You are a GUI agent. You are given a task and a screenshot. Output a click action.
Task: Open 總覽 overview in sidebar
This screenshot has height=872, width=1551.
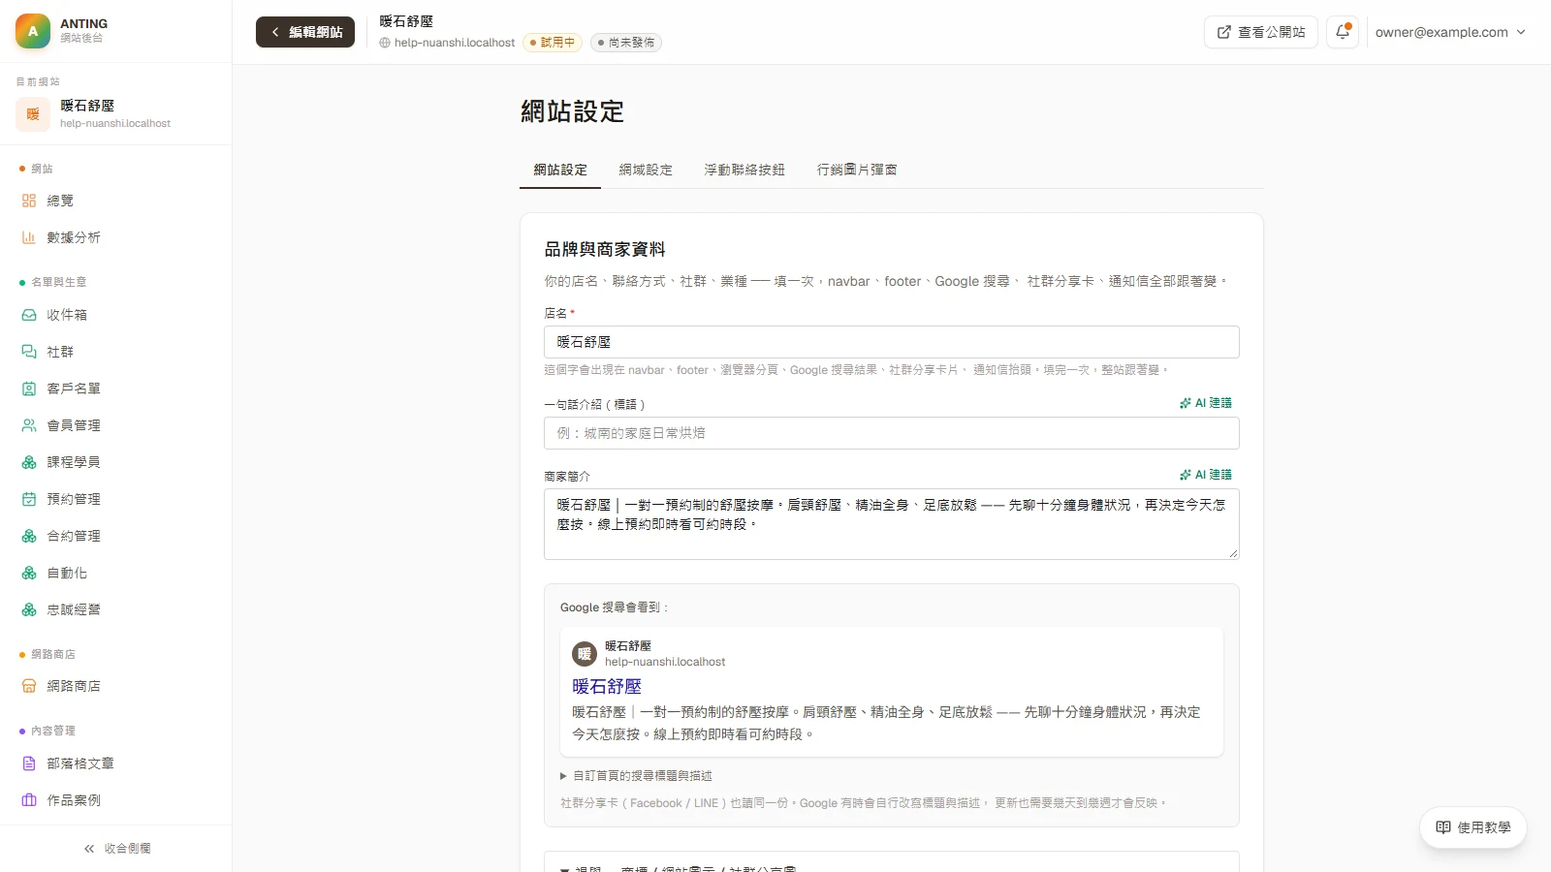(x=115, y=201)
